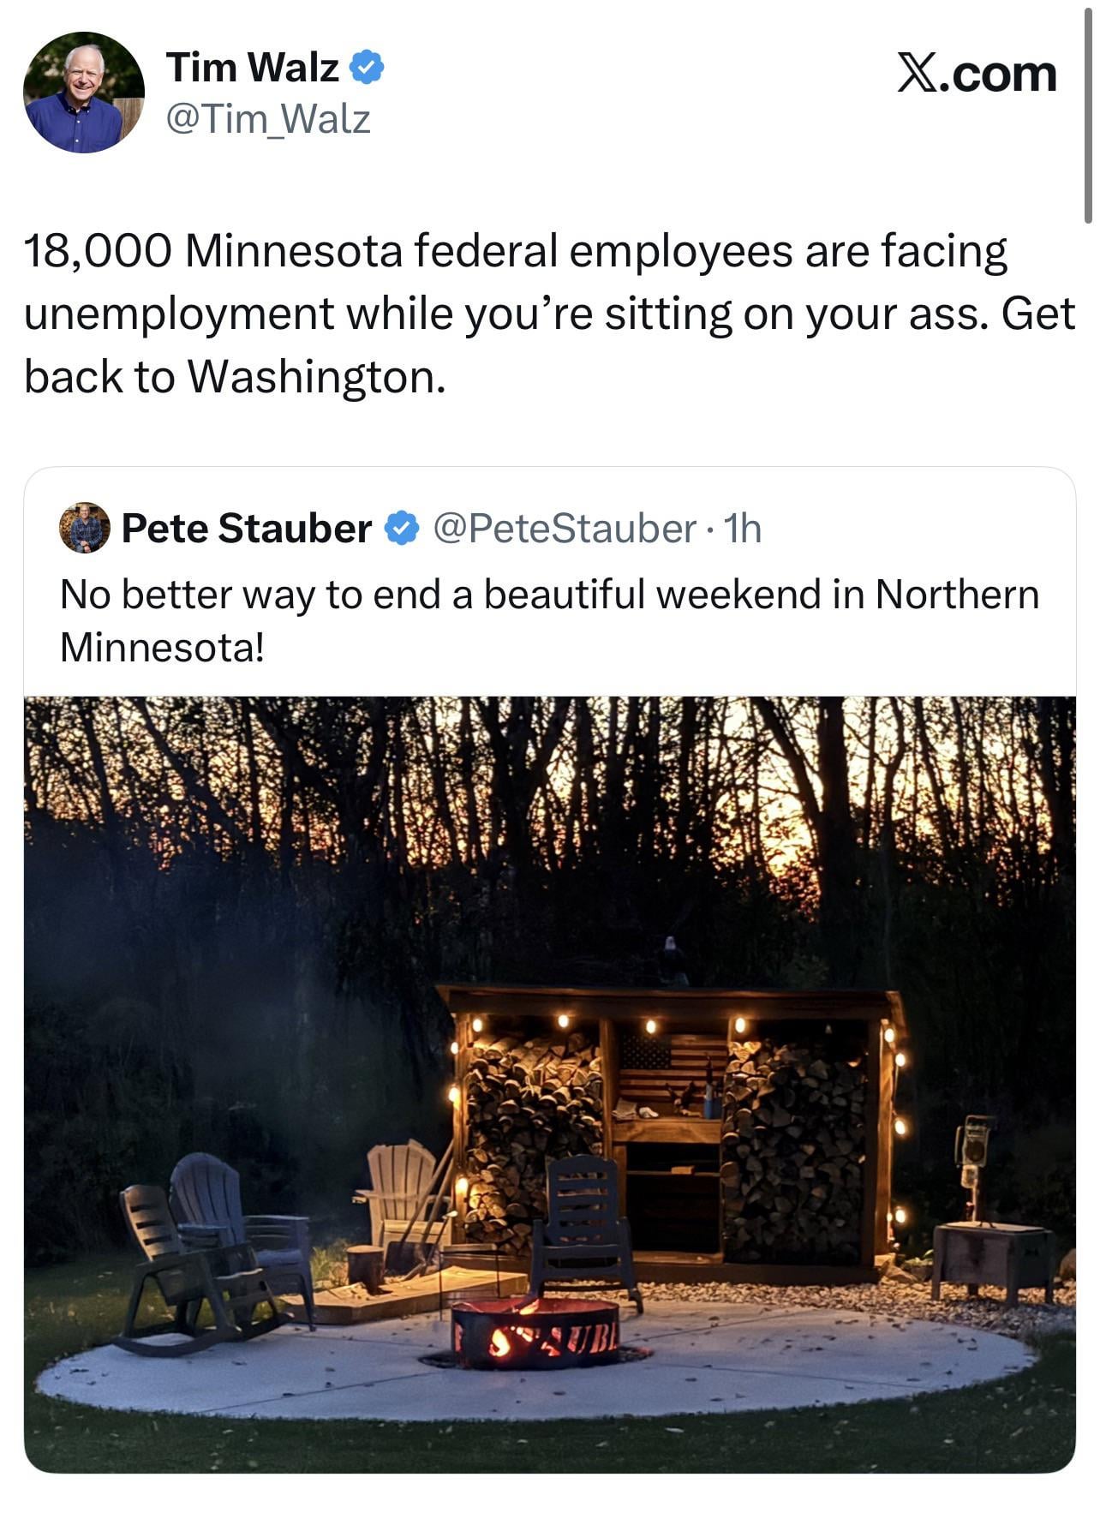Open the Tim Walz display name
The image size is (1100, 1525).
click(253, 67)
